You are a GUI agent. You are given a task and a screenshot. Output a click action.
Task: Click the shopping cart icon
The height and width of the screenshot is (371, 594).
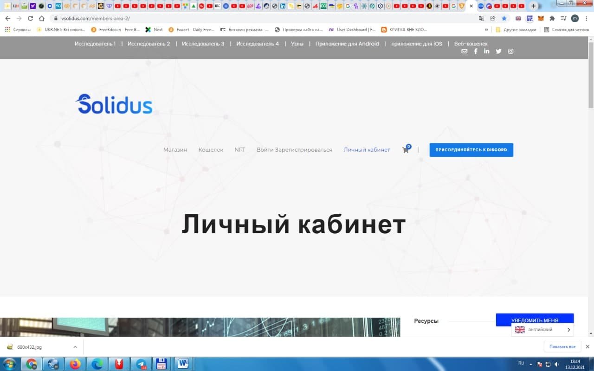pyautogui.click(x=406, y=150)
